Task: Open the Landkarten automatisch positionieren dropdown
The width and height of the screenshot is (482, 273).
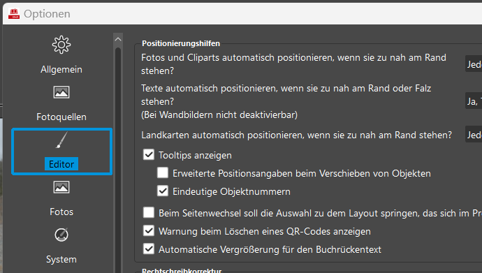Action: 474,134
